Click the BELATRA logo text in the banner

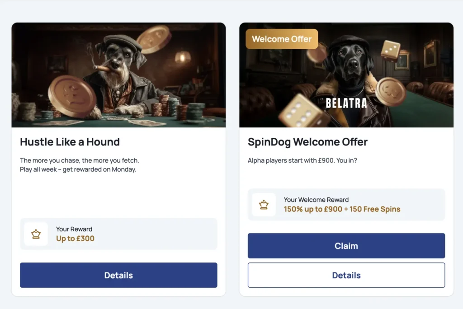pyautogui.click(x=346, y=103)
